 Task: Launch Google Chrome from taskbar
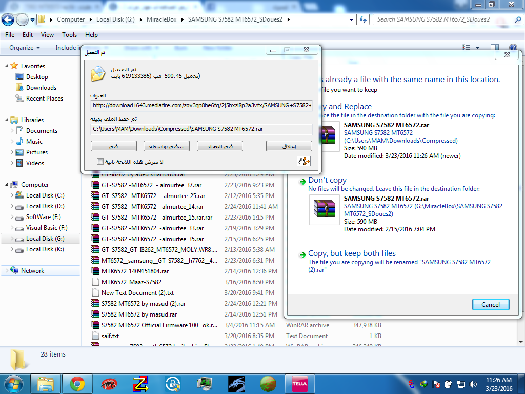point(77,384)
